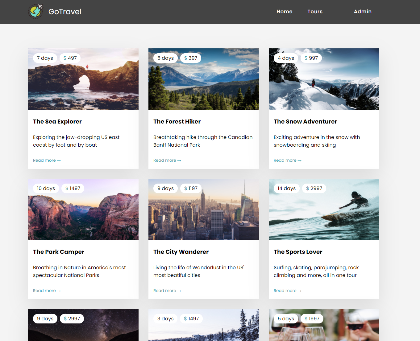The height and width of the screenshot is (341, 420).
Task: Click The Snow Adventurer title
Action: 306,122
